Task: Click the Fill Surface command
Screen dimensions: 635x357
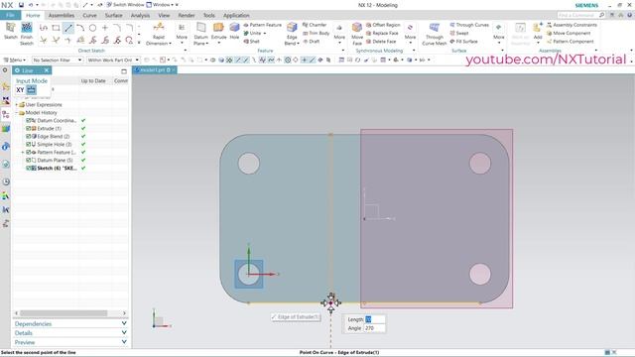Action: click(463, 42)
